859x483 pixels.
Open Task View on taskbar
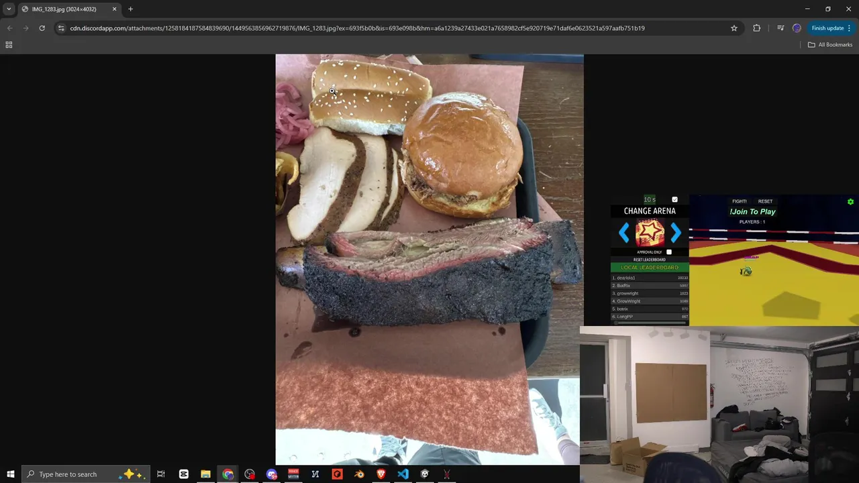(161, 474)
